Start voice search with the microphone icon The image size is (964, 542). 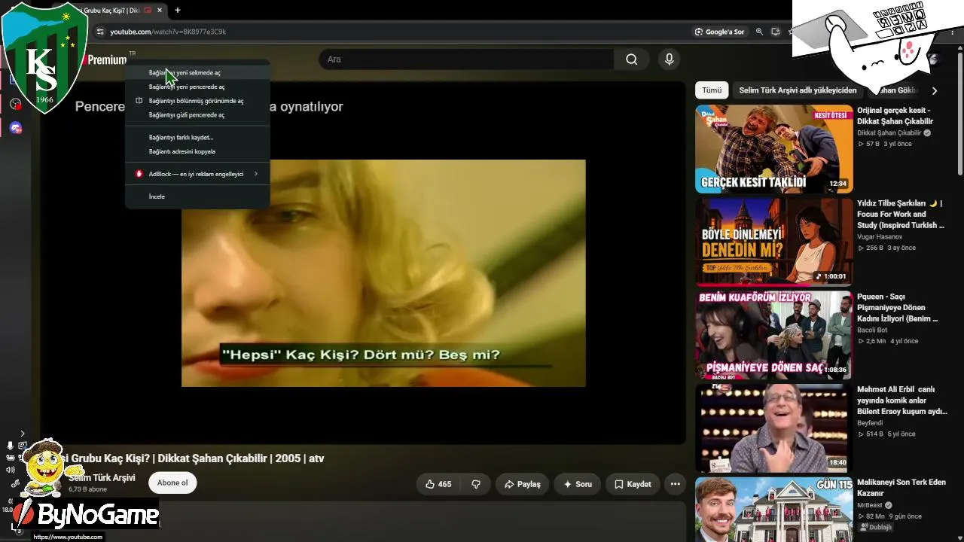coord(669,59)
